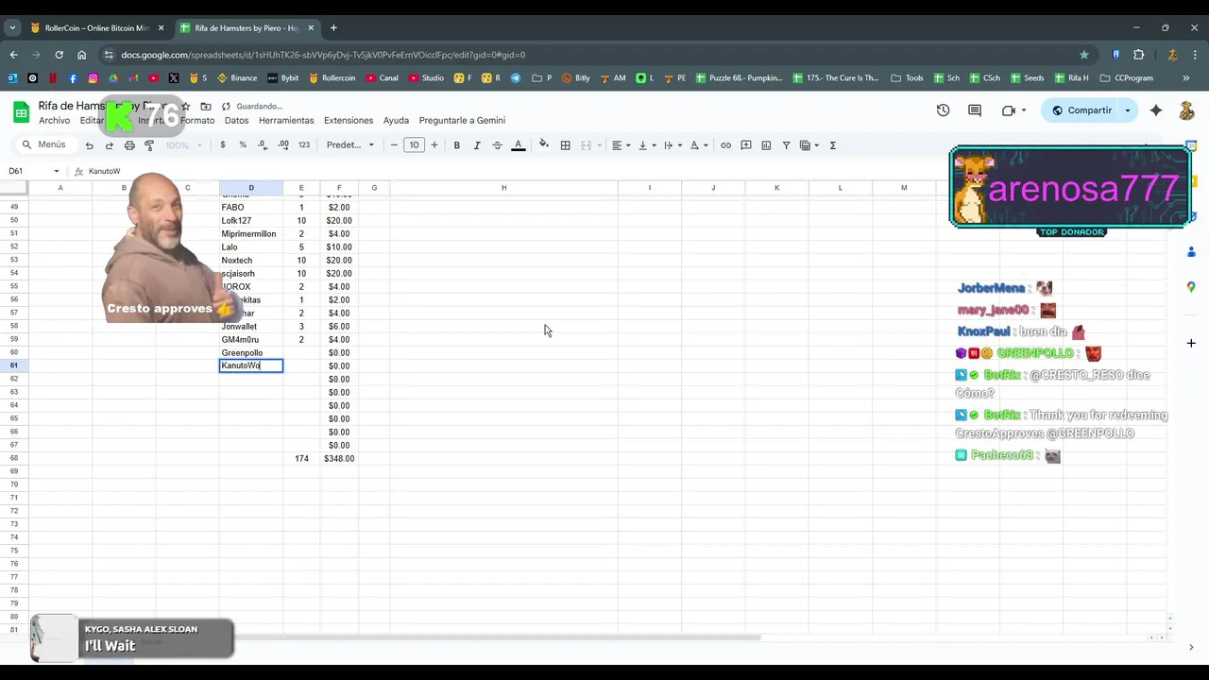Format as percent with % icon

[x=243, y=145]
